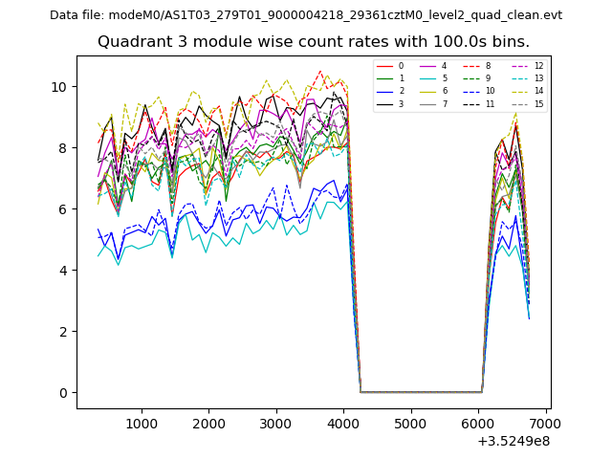Click the data file path text at top

[x=306, y=15]
